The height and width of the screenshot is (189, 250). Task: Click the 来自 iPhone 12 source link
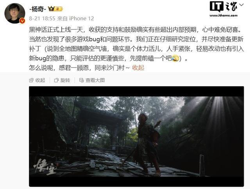[x=75, y=19]
